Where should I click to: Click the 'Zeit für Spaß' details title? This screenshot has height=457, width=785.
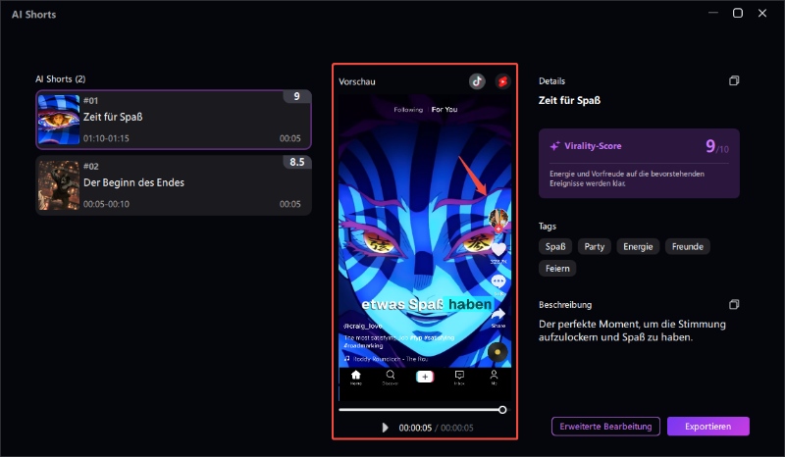(569, 100)
